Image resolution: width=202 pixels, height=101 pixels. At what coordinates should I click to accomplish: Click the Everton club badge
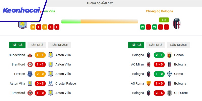point(30,74)
